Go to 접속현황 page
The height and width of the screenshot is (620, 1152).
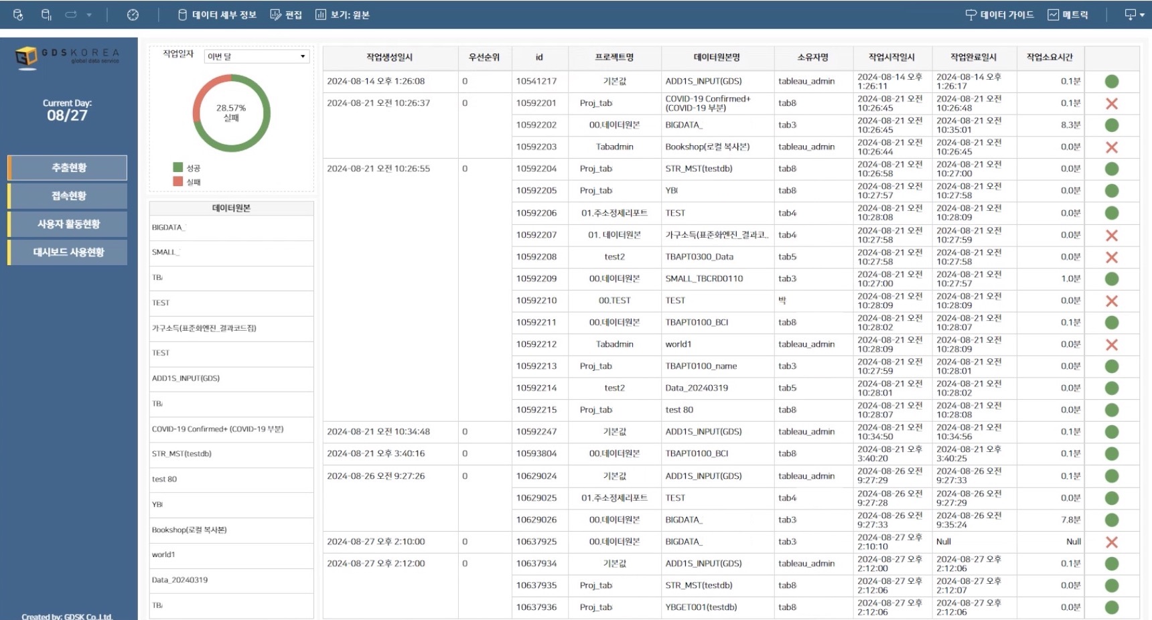(x=68, y=196)
